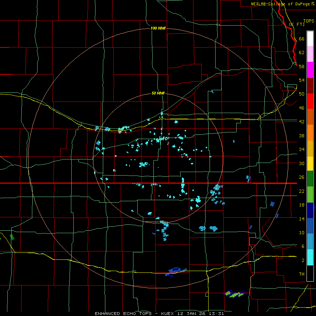Click the NEXLAB-College of DuPage text
The image size is (316, 316).
[x=281, y=4]
